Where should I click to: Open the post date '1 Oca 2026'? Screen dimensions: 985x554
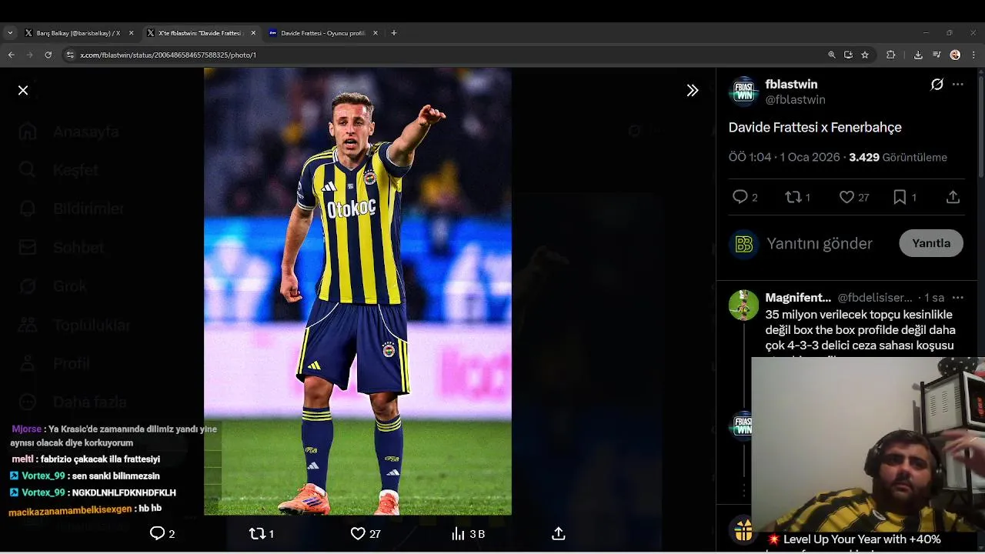(x=810, y=157)
